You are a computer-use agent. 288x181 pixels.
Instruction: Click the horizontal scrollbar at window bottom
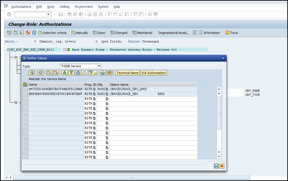(x=132, y=177)
